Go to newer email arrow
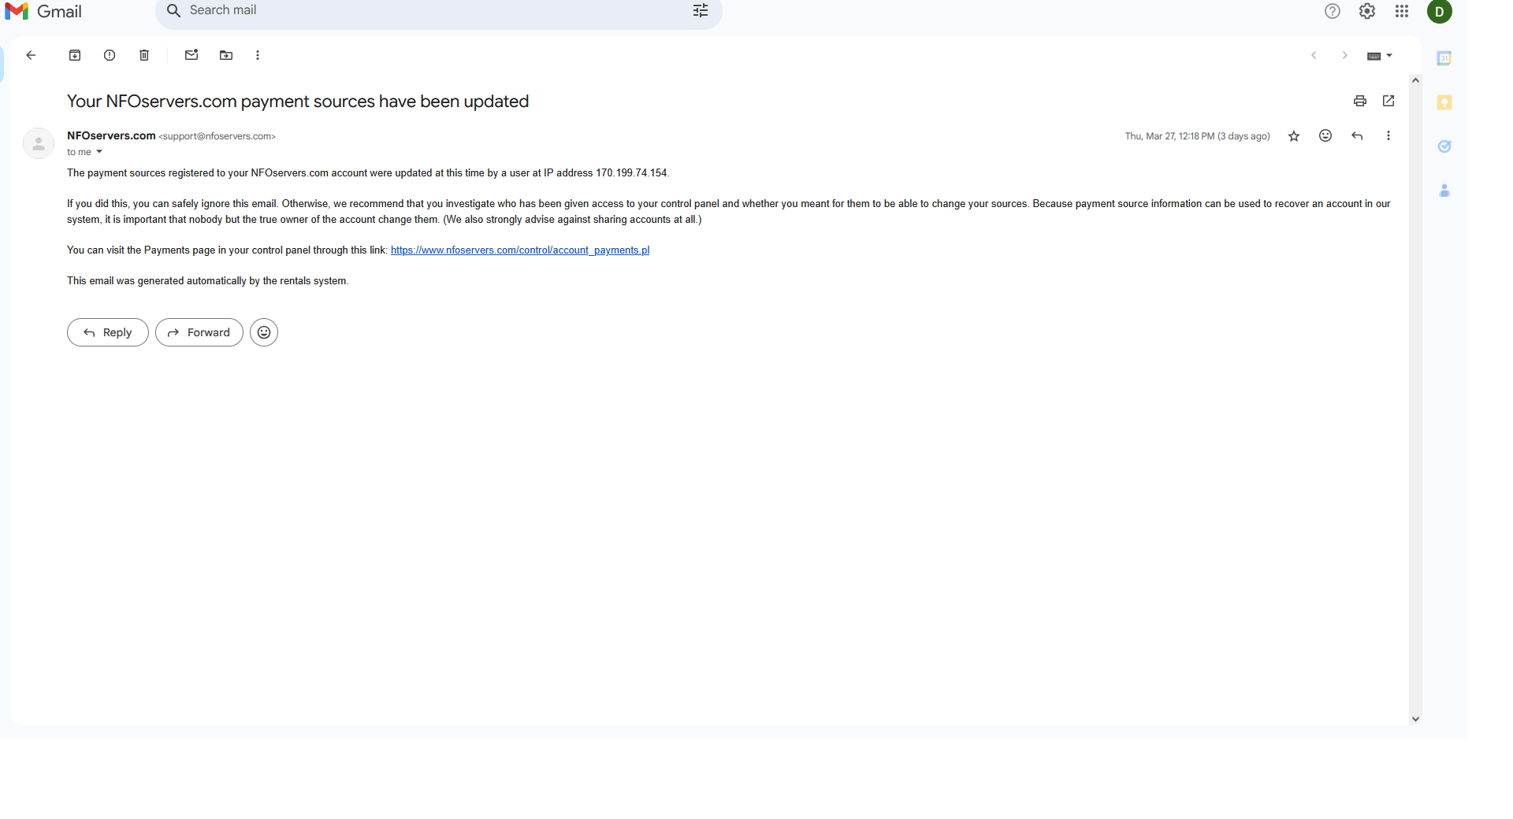This screenshot has width=1513, height=819. (x=1314, y=55)
